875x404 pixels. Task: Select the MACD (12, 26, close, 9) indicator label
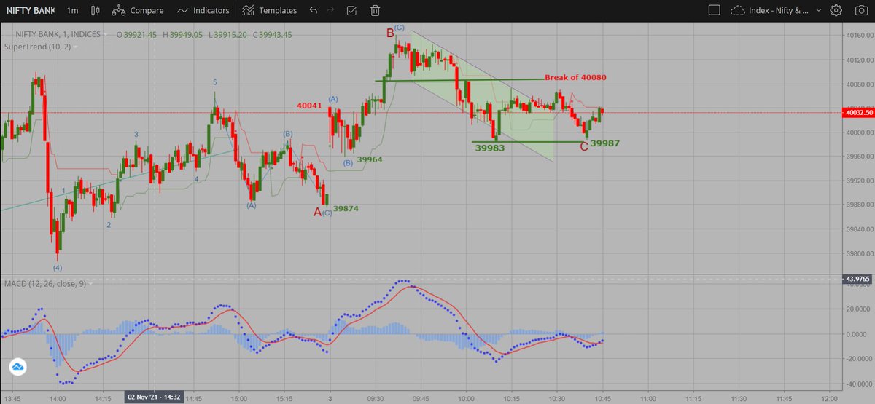pos(44,283)
